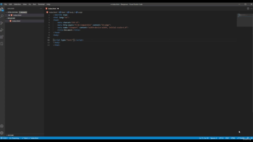Click CRLF line ending in status bar
The width and height of the screenshot is (253, 142).
pyautogui.click(x=227, y=138)
